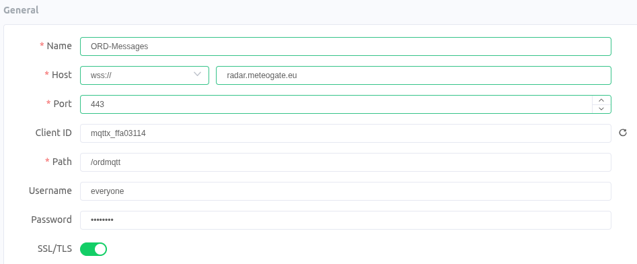Viewport: 637px width, 264px height.
Task: Open the wss:// protocol dropdown
Action: [x=145, y=75]
